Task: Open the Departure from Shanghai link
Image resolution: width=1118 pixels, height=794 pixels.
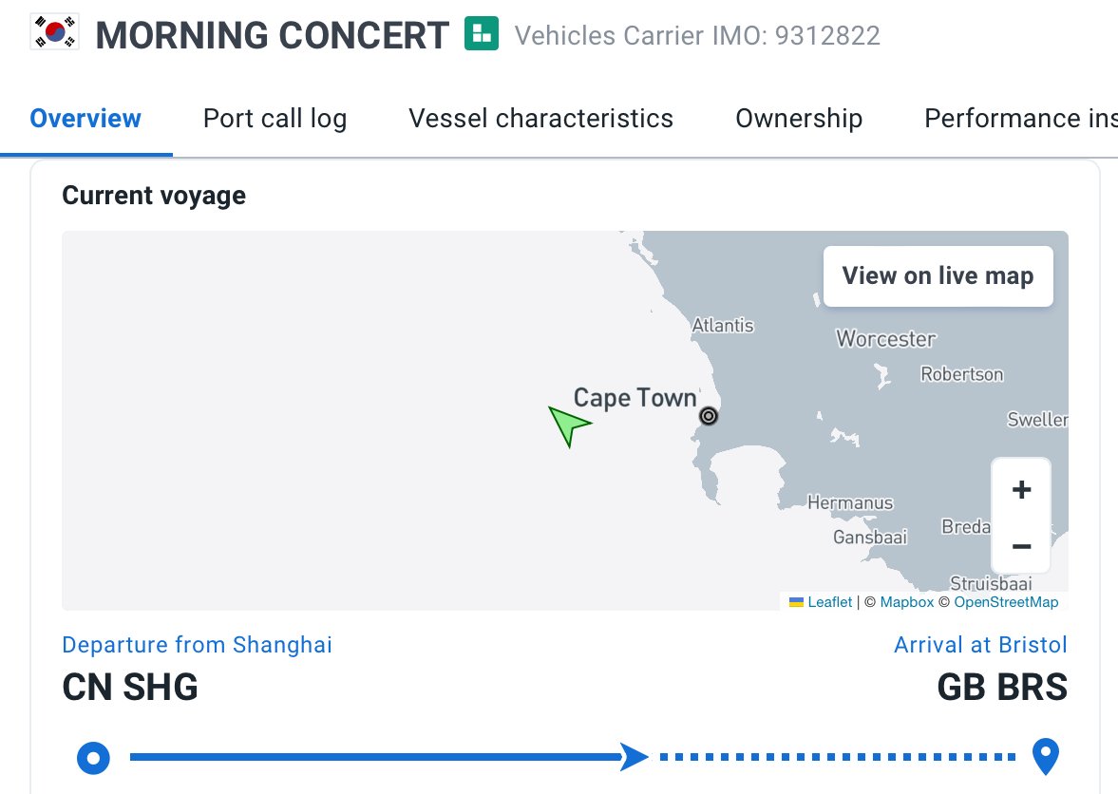Action: click(x=197, y=645)
